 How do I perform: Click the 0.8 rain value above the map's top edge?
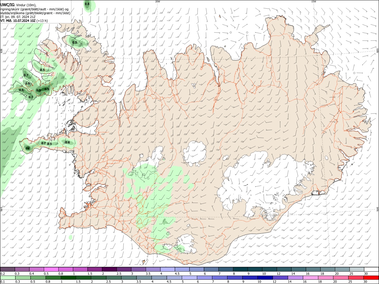[87, 4]
